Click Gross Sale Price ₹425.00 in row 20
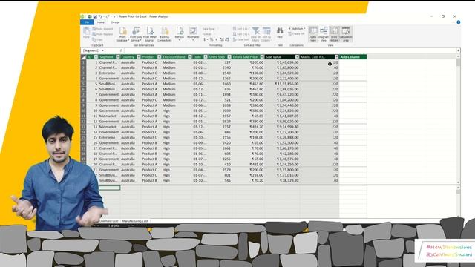The height and width of the screenshot is (267, 475). click(248, 165)
